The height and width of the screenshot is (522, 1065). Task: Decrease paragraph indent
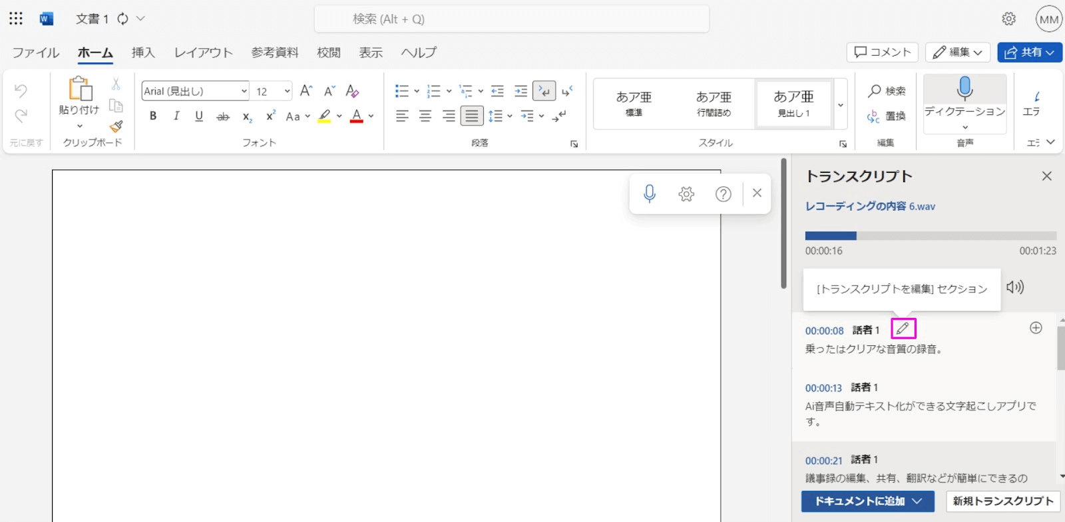[497, 91]
